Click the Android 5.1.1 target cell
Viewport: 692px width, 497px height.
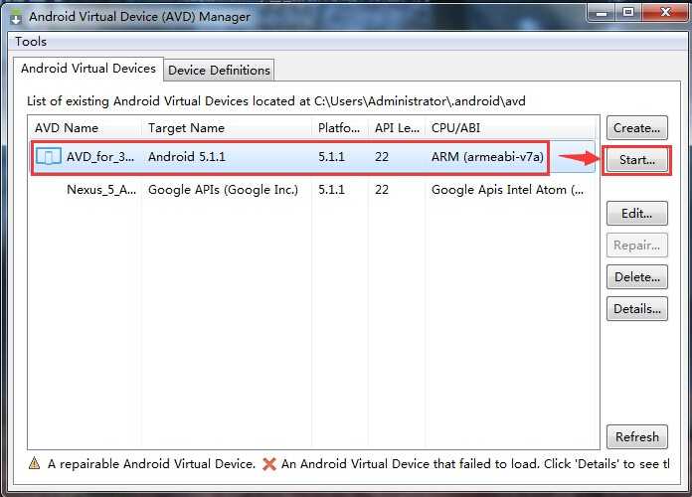pos(187,157)
